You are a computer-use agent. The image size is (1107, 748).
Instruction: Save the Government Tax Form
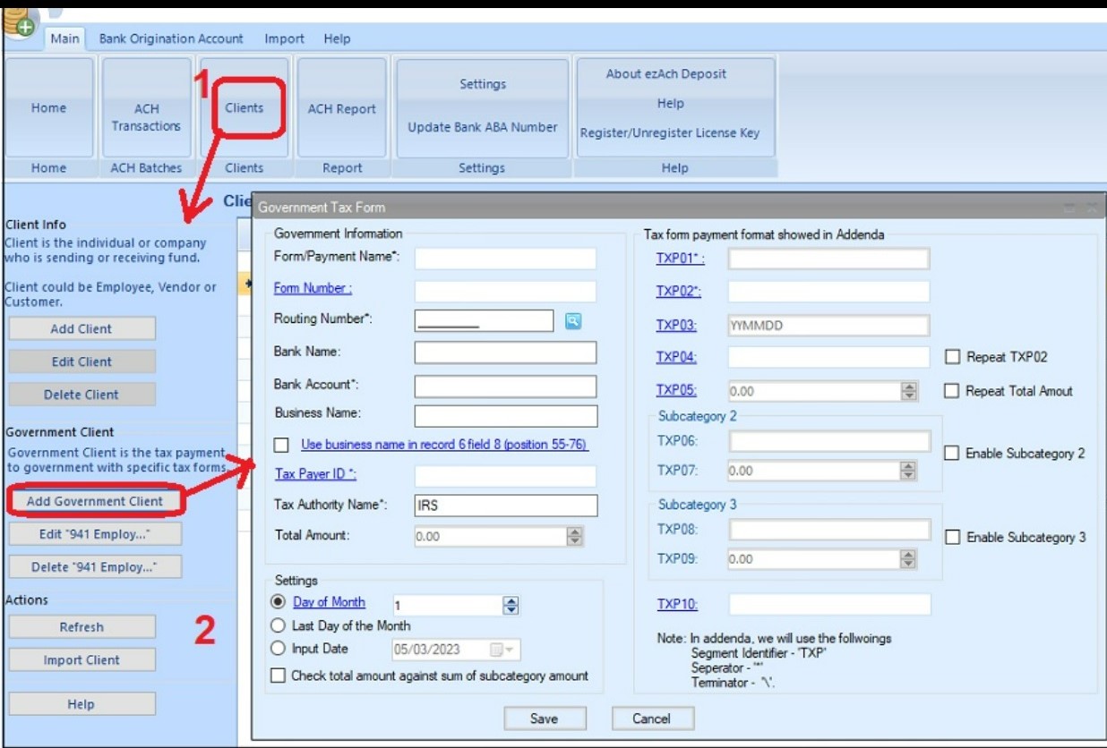pyautogui.click(x=544, y=718)
